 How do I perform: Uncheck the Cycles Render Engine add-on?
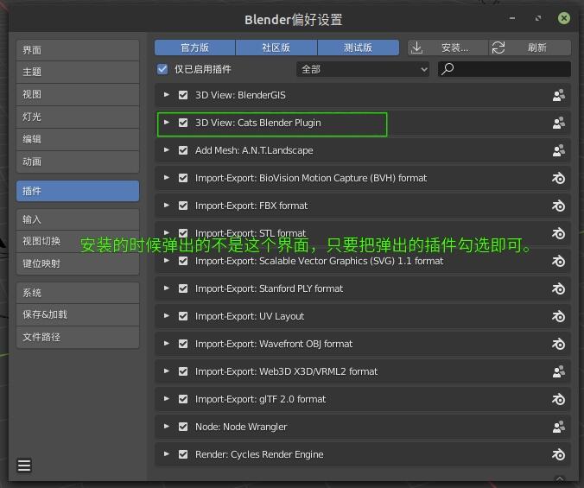(183, 454)
